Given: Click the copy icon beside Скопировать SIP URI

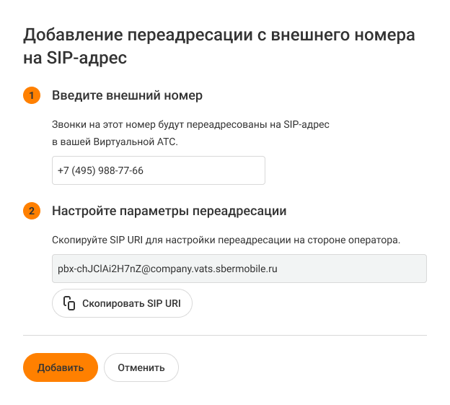Looking at the screenshot, I should tap(69, 303).
